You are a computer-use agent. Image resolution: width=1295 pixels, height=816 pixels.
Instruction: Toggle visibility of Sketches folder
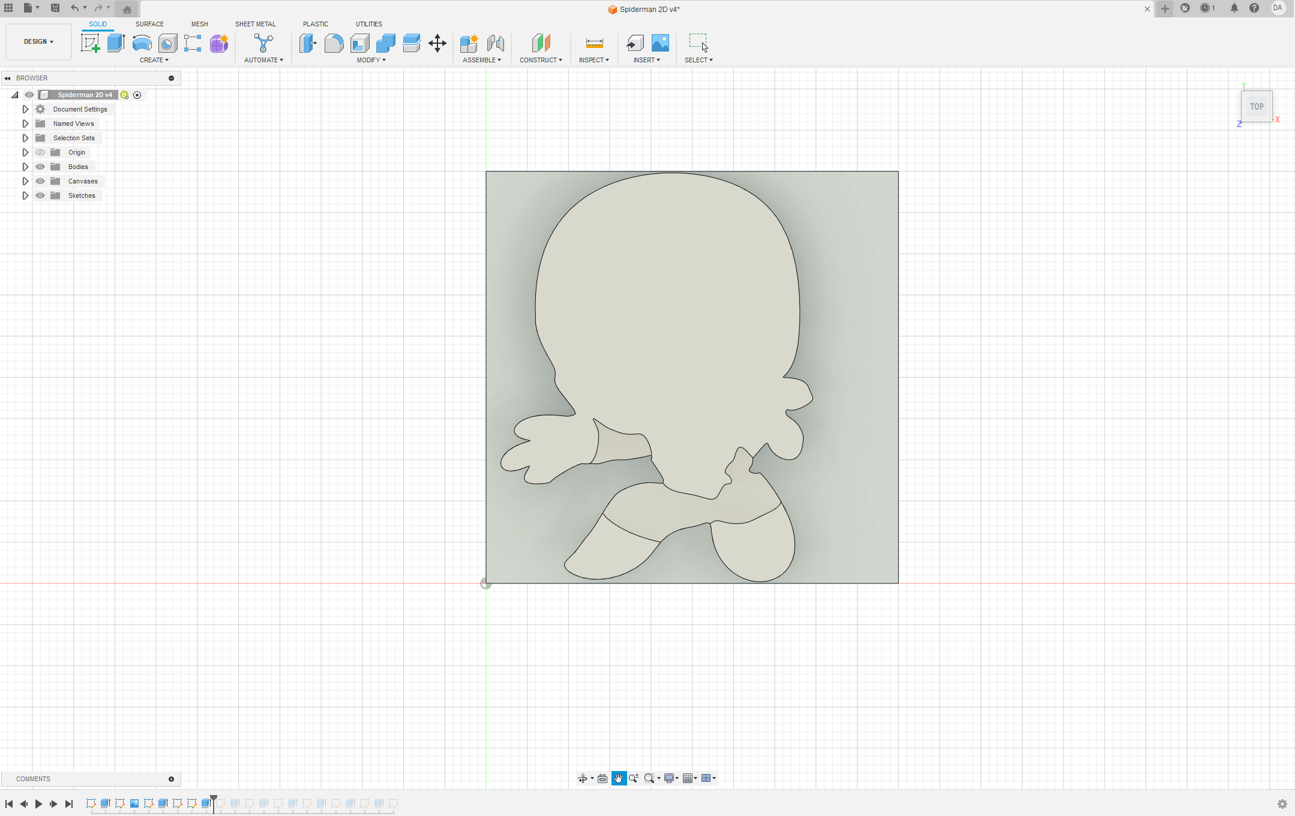pos(40,195)
